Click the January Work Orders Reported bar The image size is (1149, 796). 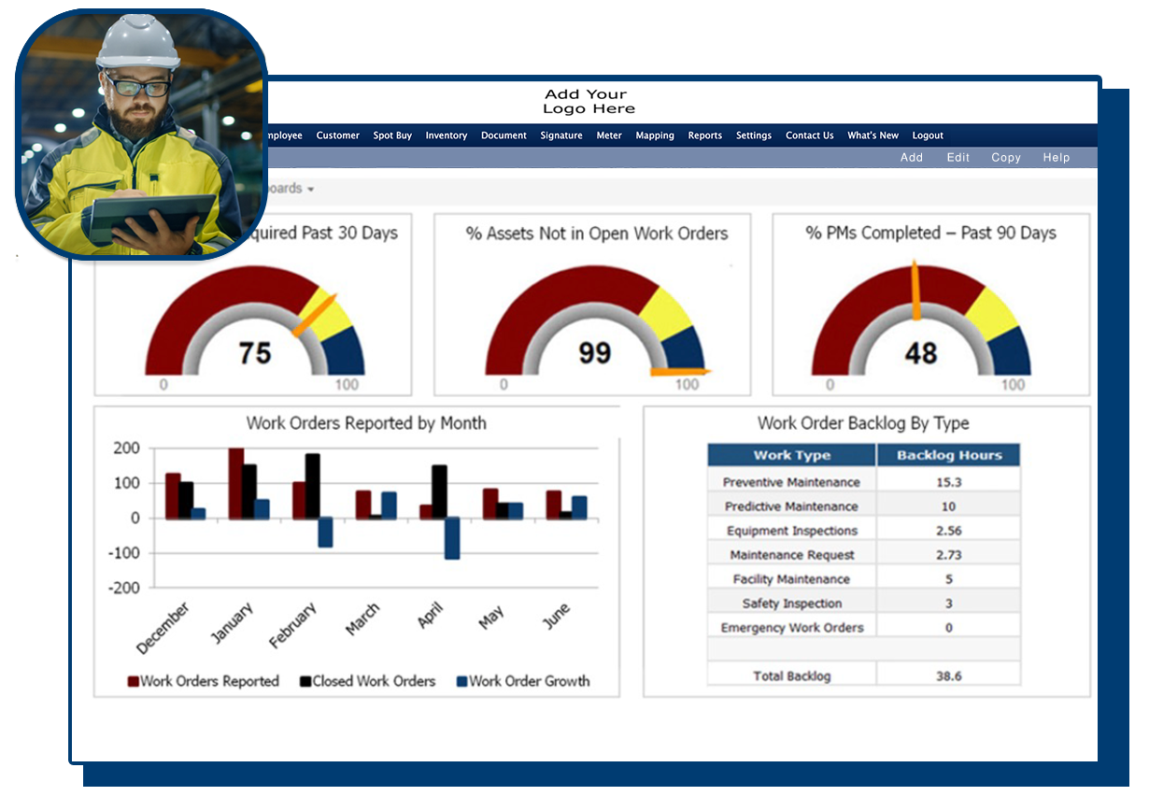tap(236, 483)
